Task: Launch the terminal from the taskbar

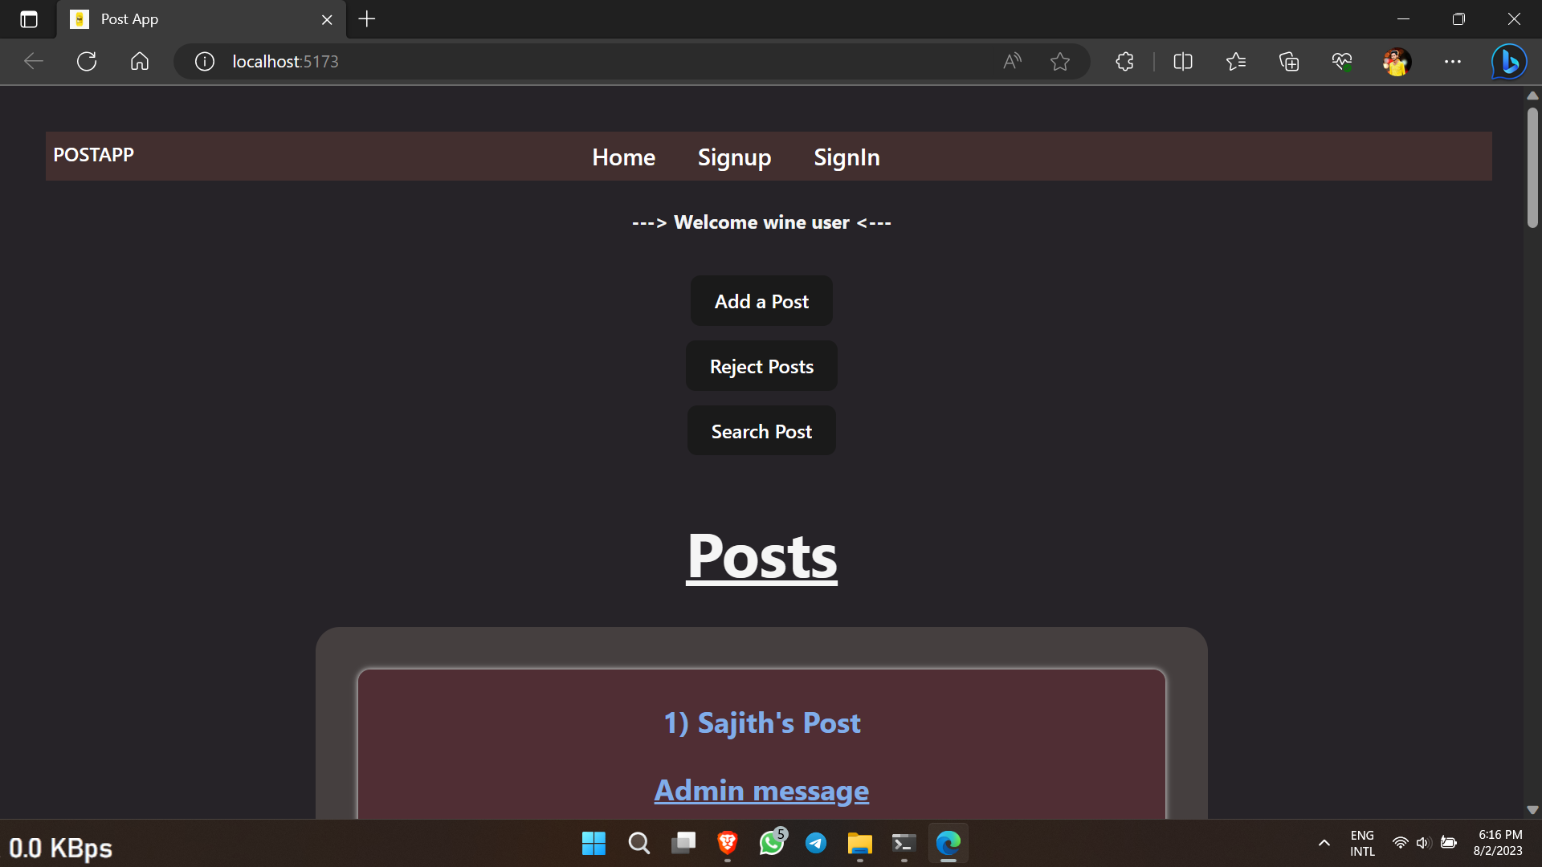Action: coord(904,844)
